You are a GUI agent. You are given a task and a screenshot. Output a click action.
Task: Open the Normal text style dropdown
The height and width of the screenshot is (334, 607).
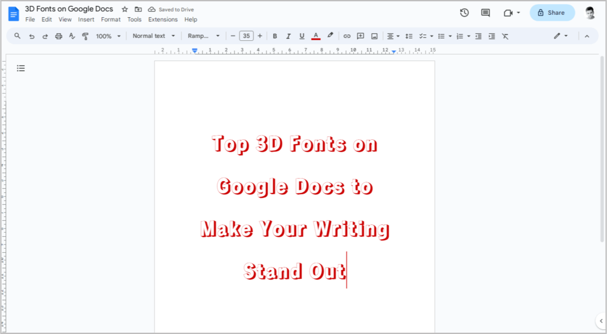[154, 36]
